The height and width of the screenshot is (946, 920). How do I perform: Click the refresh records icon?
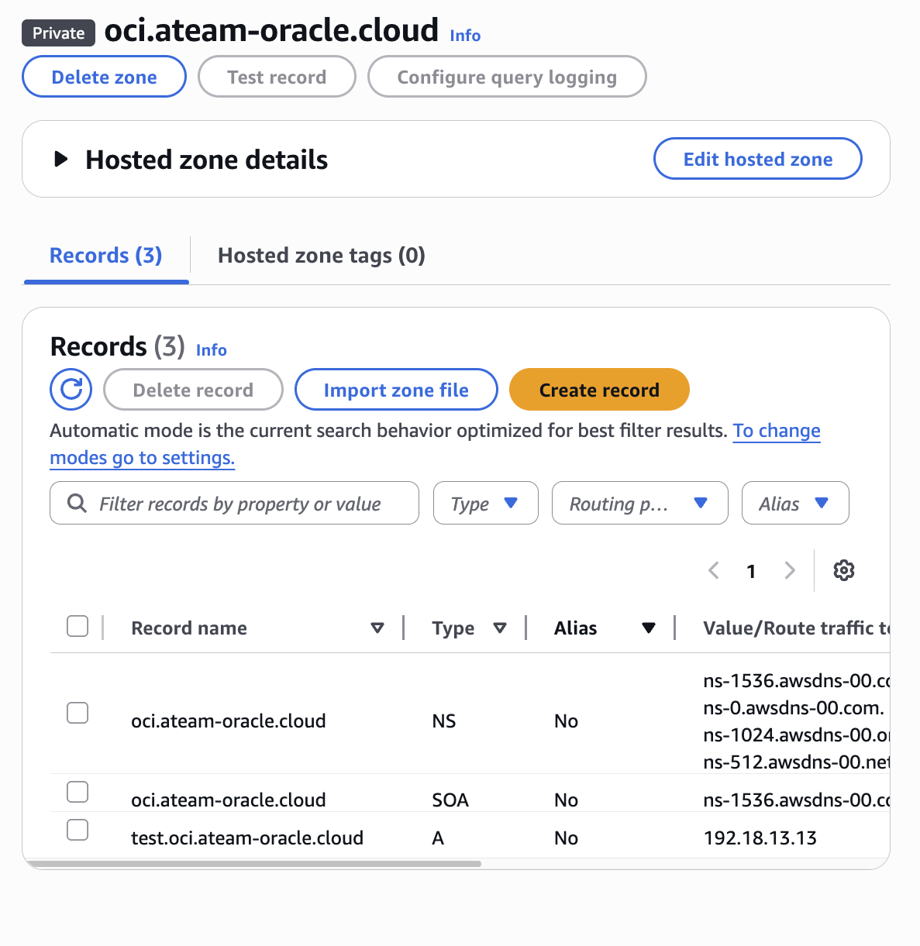click(x=71, y=389)
